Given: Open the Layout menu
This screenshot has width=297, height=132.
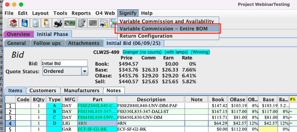Looking at the screenshot, I should (40, 13).
